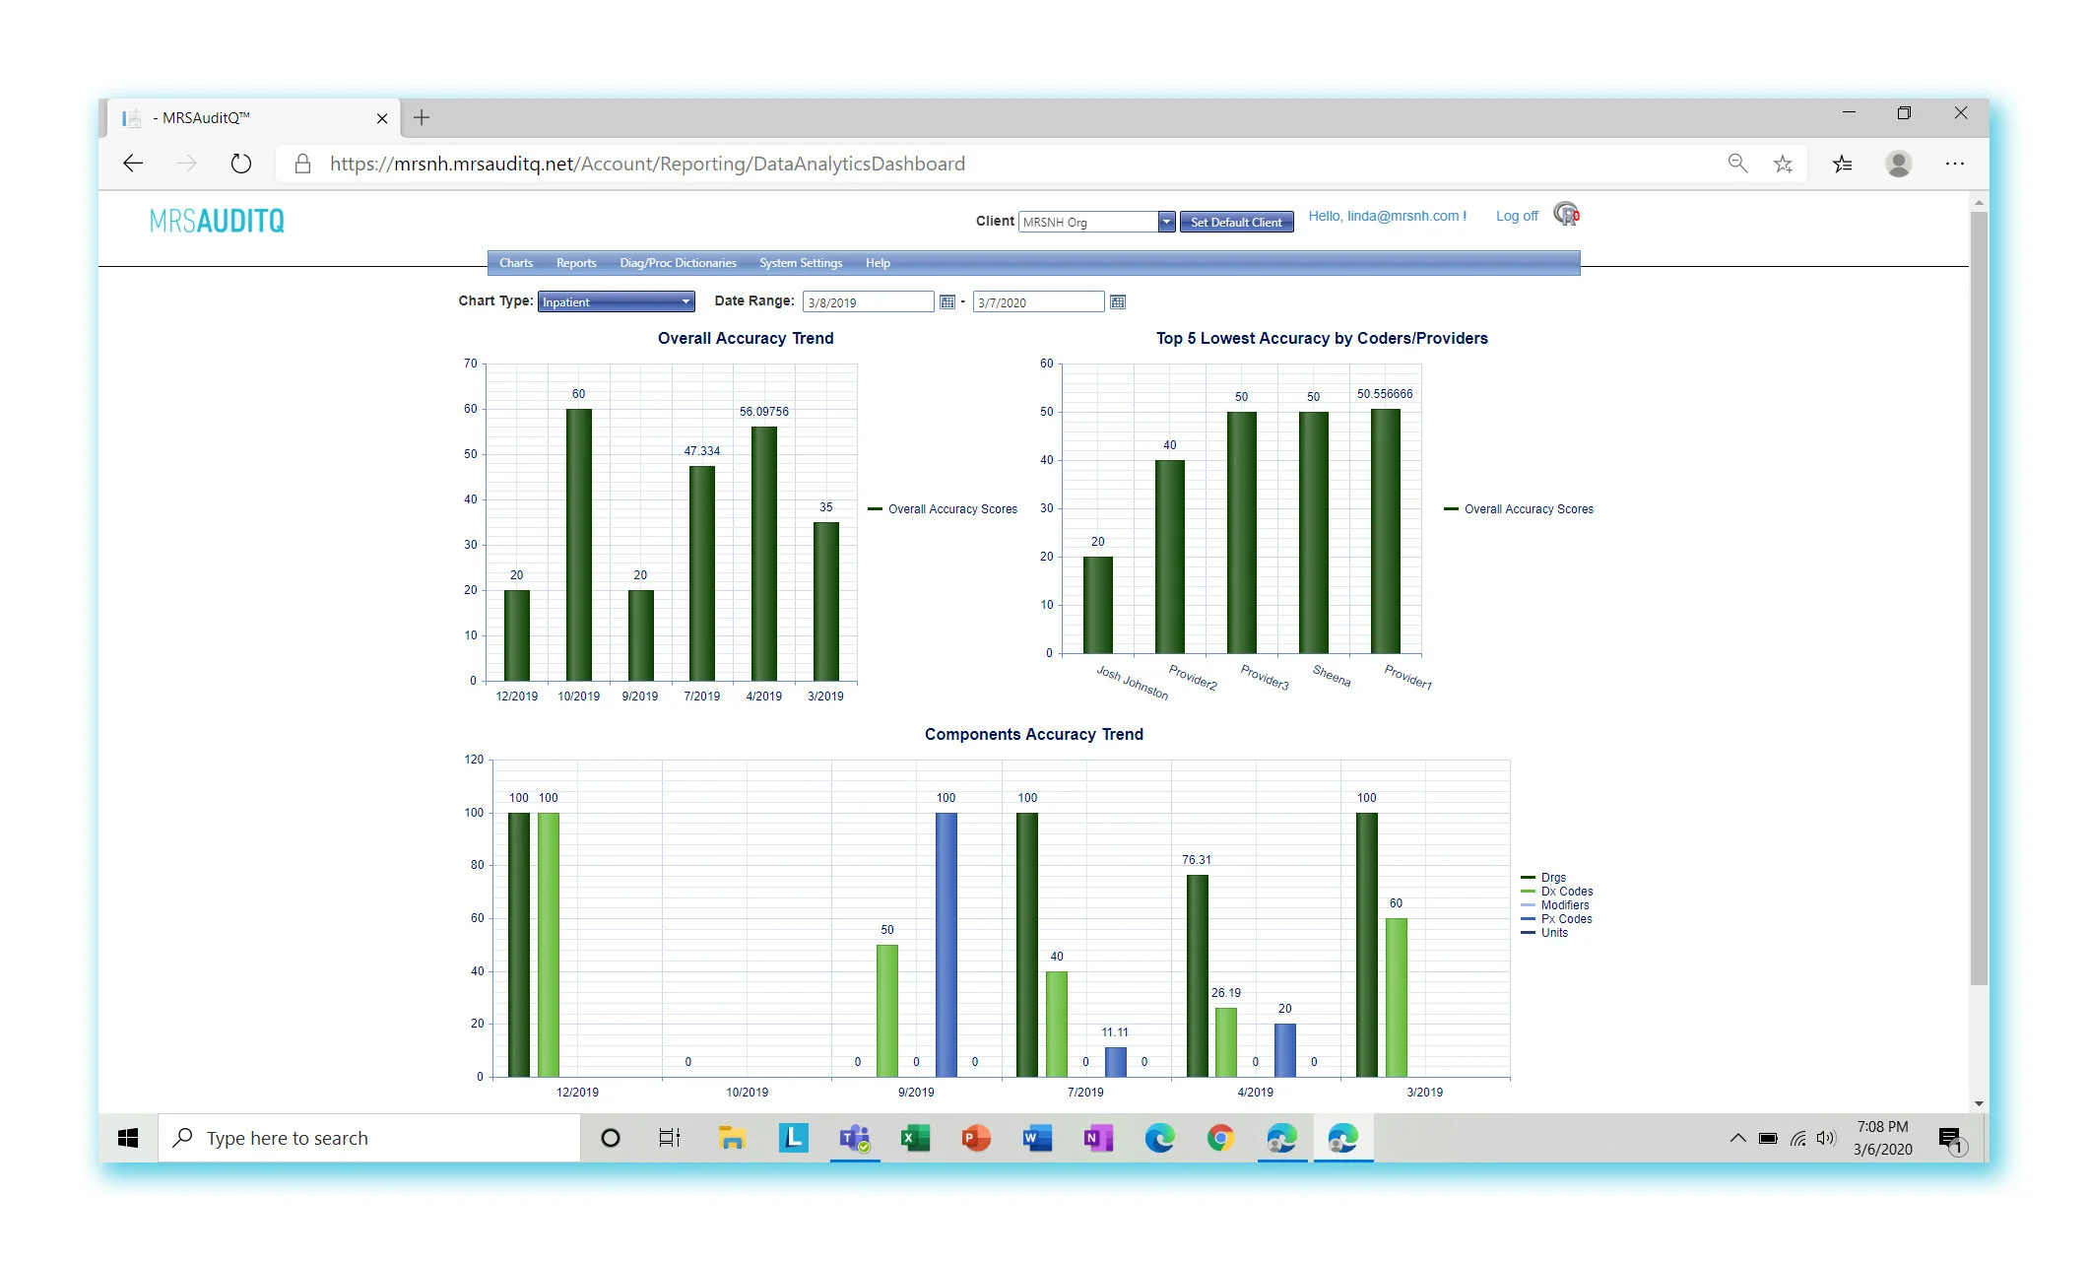Close the MRSAuditQ browser tab
This screenshot has height=1261, width=2088.
(x=382, y=118)
